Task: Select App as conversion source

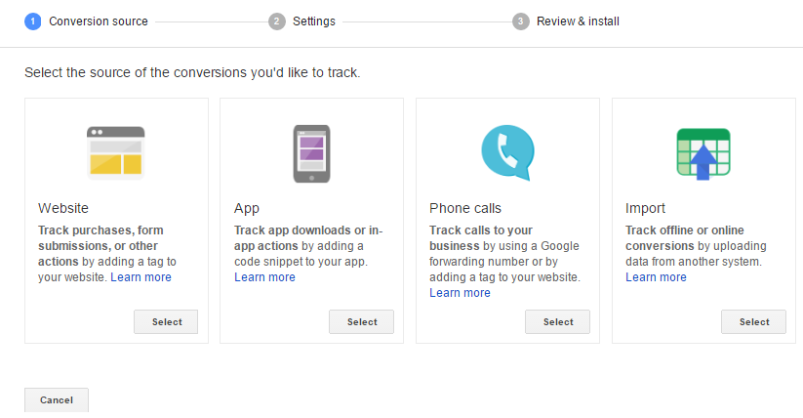Action: click(x=362, y=321)
